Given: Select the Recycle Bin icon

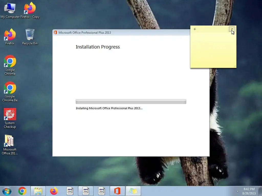Looking at the screenshot, I should [x=30, y=37].
